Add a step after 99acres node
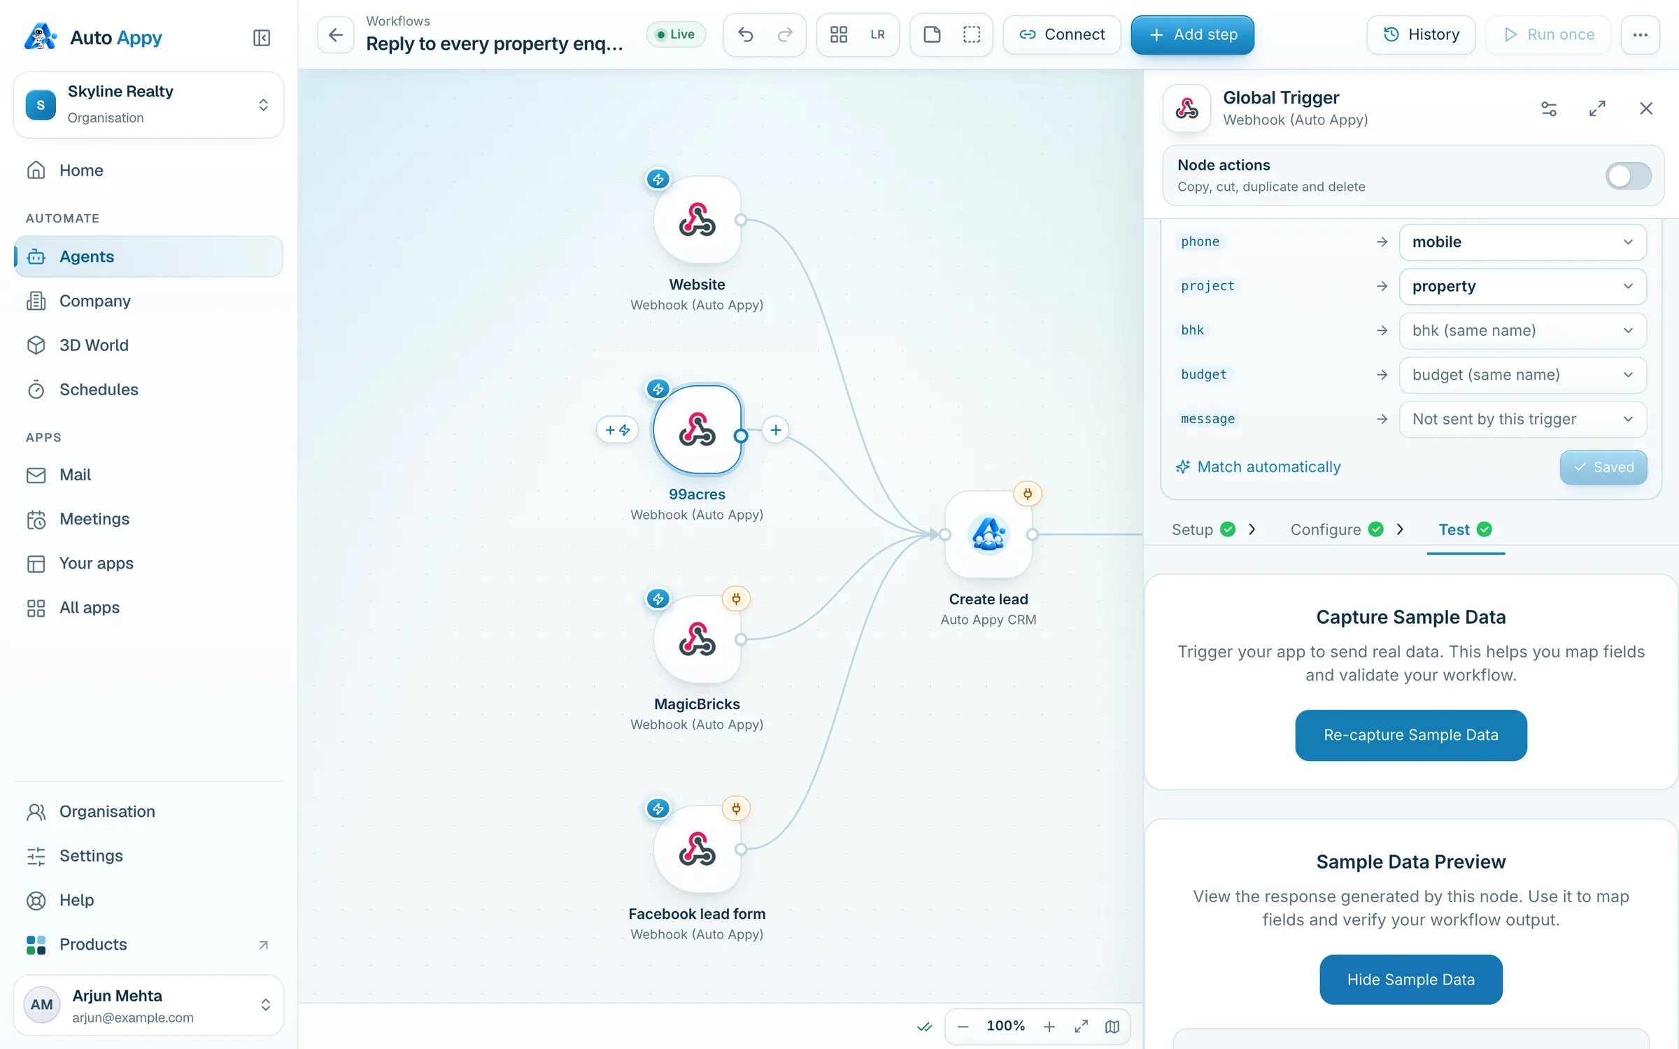This screenshot has height=1049, width=1679. click(776, 430)
